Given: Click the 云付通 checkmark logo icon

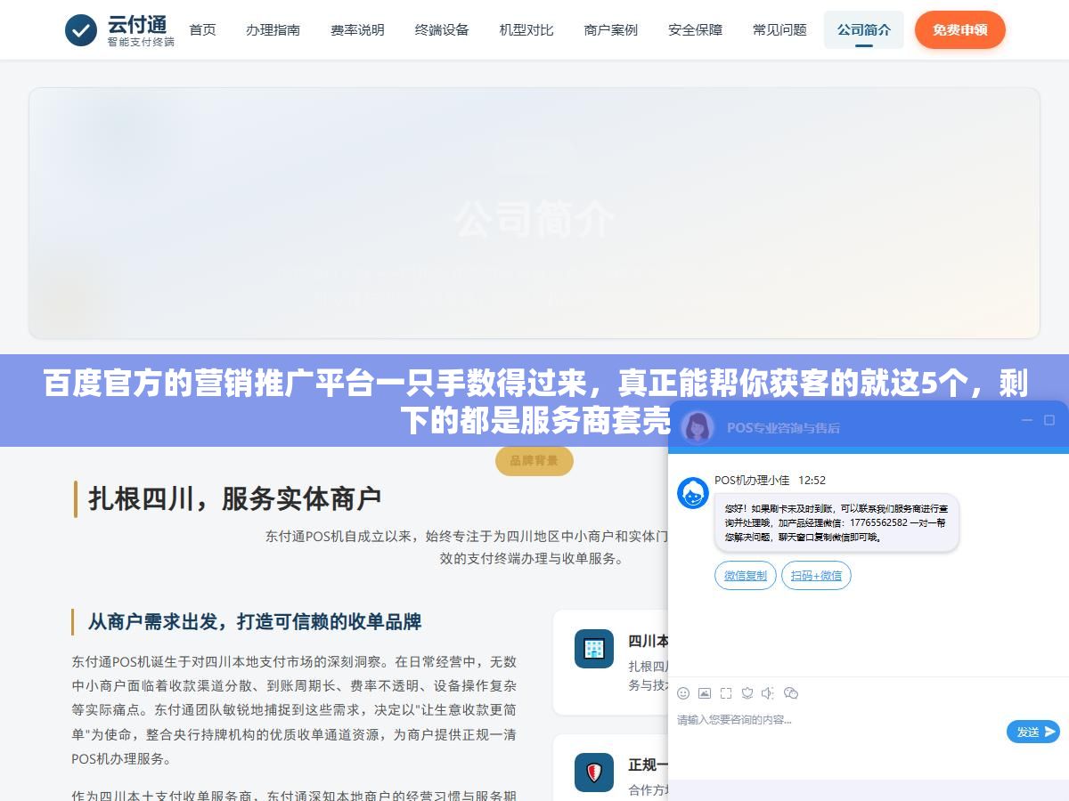Looking at the screenshot, I should pyautogui.click(x=81, y=30).
